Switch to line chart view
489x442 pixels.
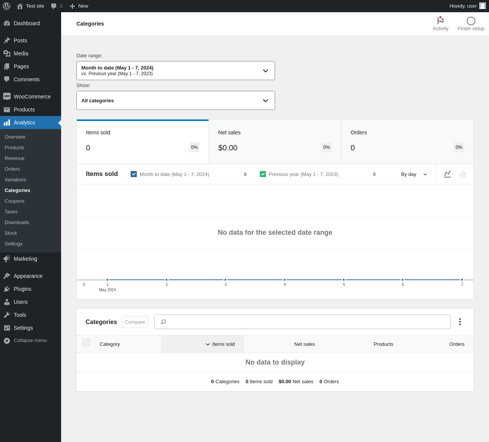tap(447, 174)
